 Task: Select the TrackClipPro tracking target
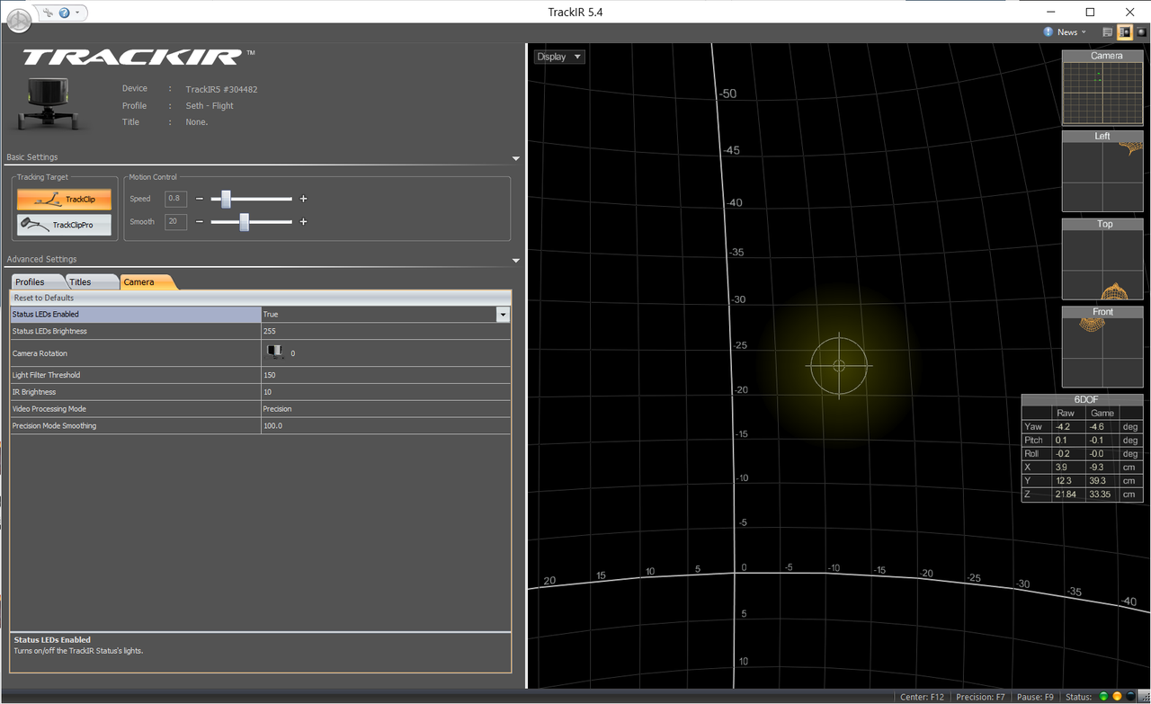pyautogui.click(x=64, y=225)
